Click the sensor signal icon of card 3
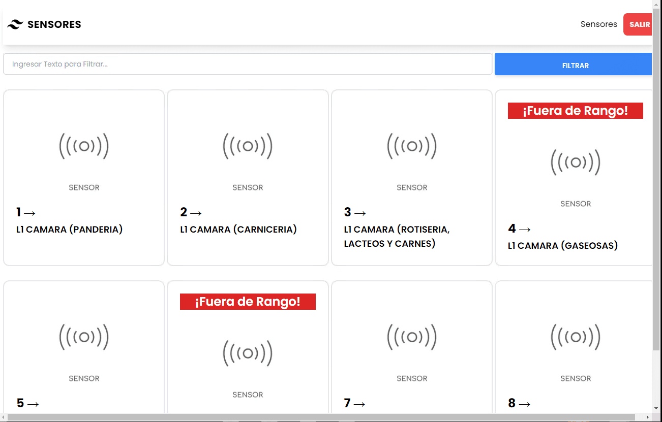Screen dimensions: 662x422 (412, 146)
